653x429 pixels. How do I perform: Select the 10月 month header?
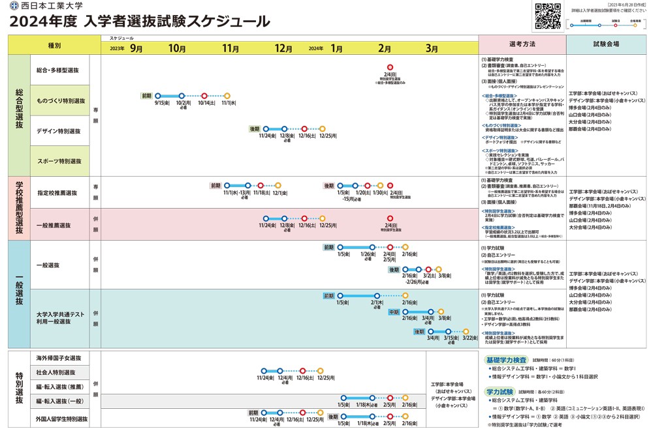coord(176,48)
